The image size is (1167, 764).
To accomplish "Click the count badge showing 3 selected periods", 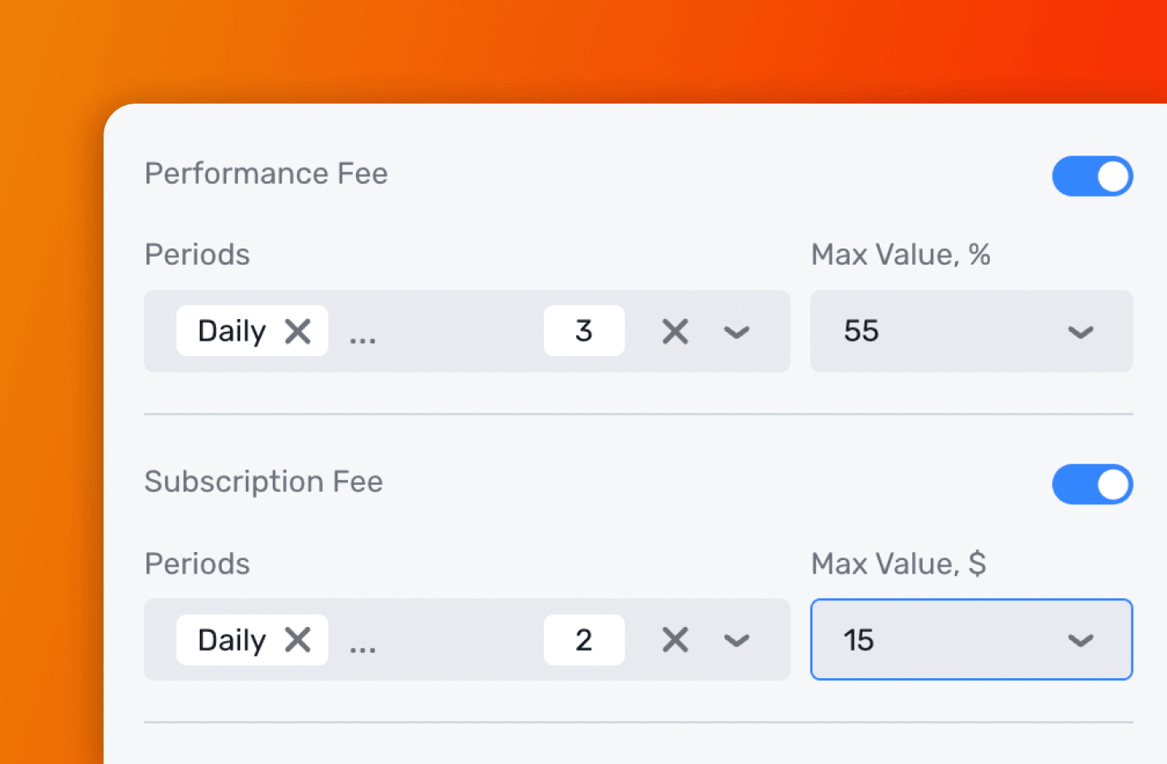I will (584, 330).
